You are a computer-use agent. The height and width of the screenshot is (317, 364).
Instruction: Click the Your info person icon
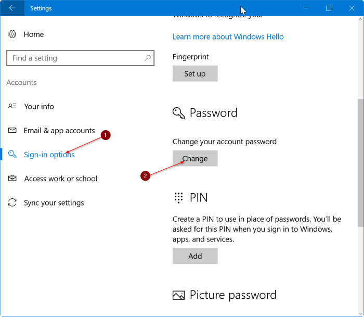point(12,106)
